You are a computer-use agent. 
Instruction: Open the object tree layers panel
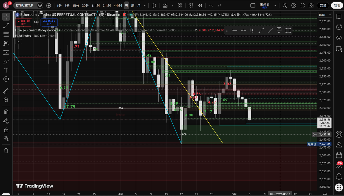[339, 38]
